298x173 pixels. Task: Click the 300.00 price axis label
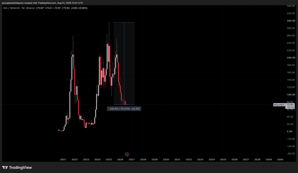tap(291, 21)
